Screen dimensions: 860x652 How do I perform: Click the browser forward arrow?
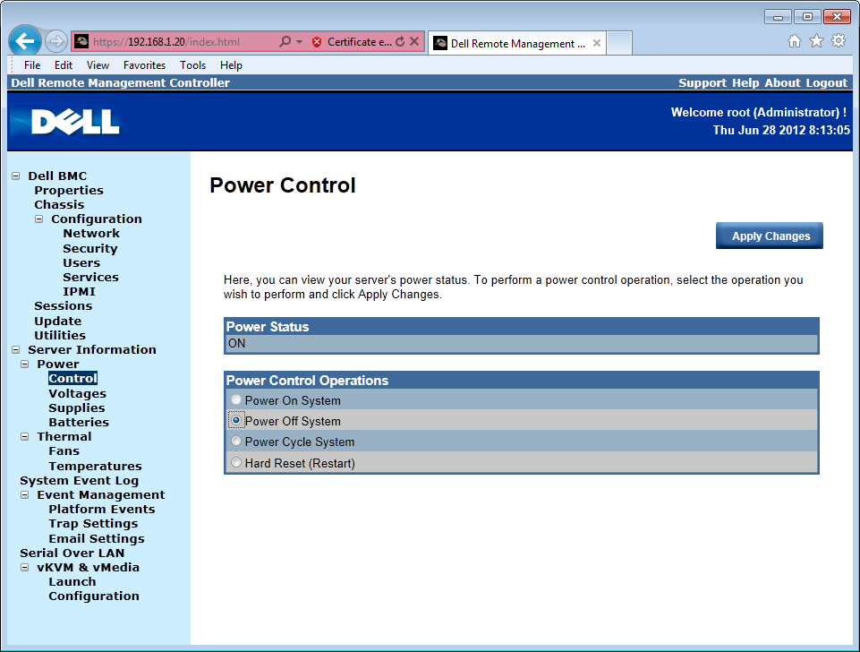[x=55, y=41]
